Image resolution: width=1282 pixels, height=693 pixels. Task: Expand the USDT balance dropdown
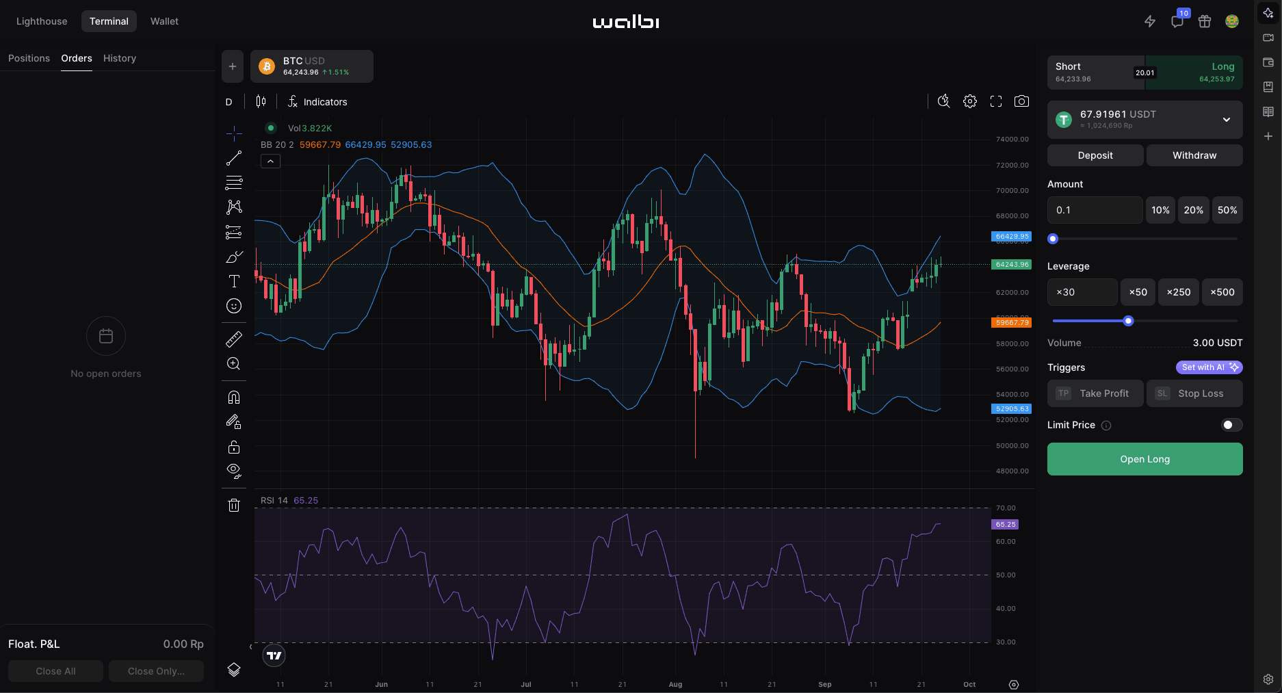tap(1227, 120)
